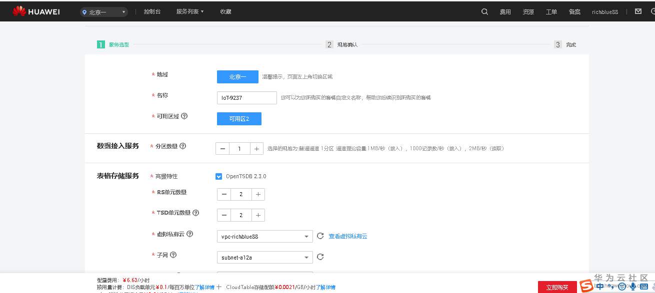
Task: Click the IoT-9237 name input field
Action: coord(246,97)
